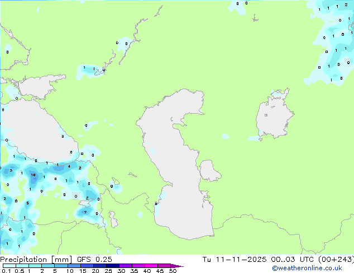Screen dimensions: 354x273
Task: Click the legend label '0.5'
Action: coord(20,271)
